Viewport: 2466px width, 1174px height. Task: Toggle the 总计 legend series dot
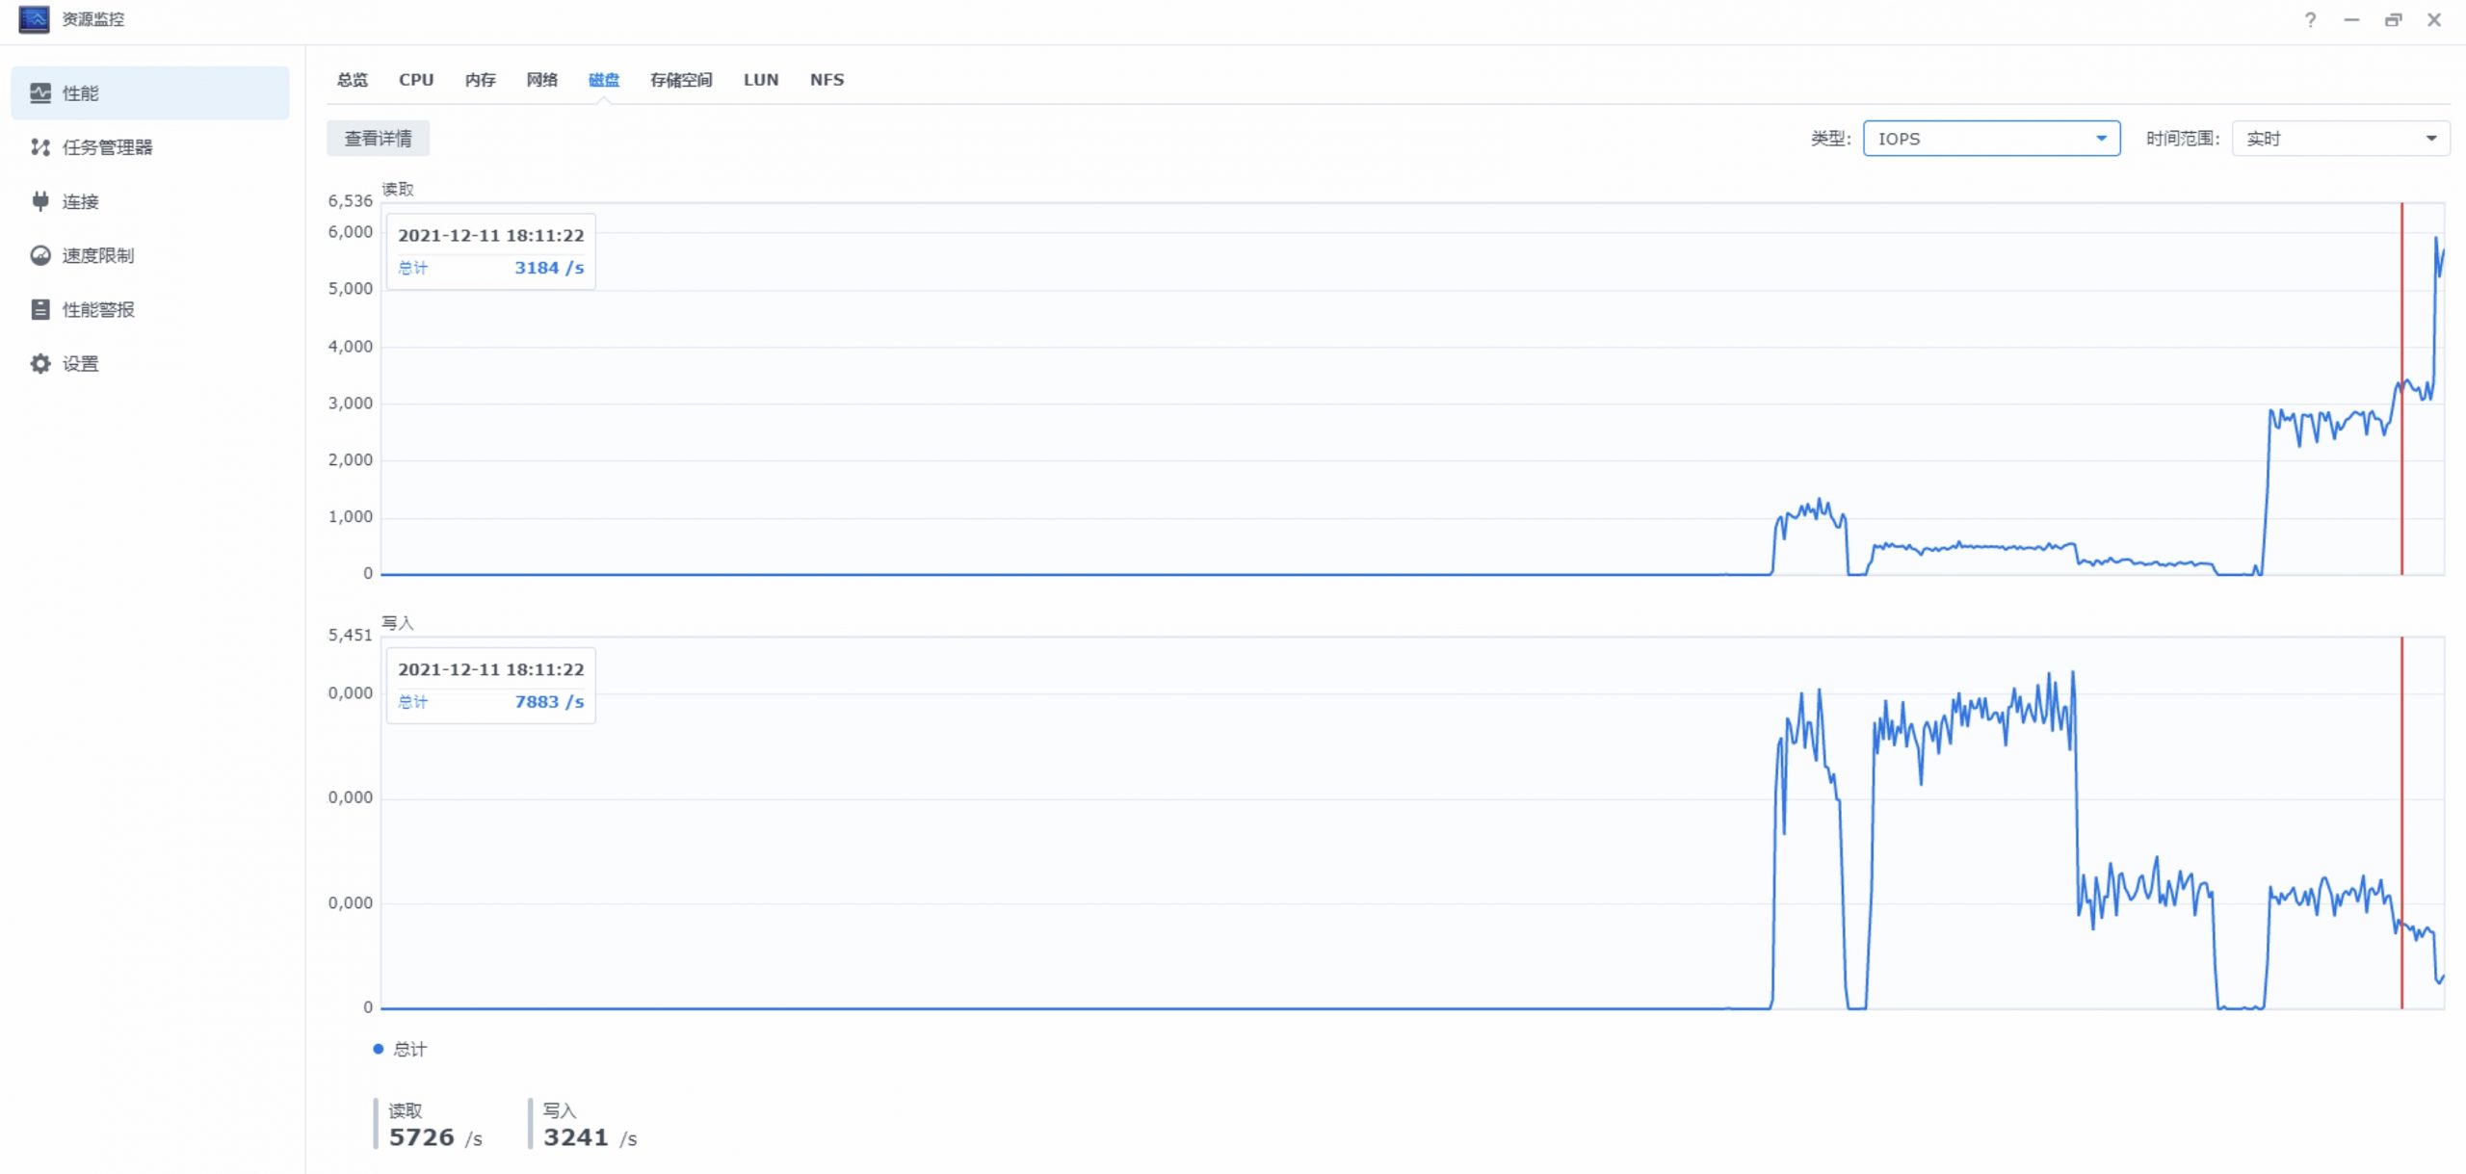pyautogui.click(x=379, y=1049)
